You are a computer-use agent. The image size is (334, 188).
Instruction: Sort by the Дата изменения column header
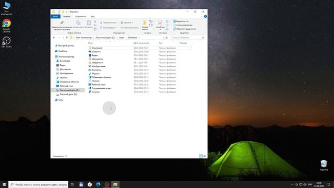click(141, 43)
